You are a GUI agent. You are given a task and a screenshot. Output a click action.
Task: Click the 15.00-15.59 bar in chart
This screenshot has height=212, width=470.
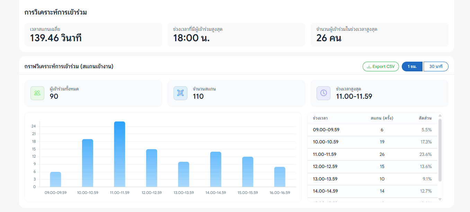click(248, 172)
